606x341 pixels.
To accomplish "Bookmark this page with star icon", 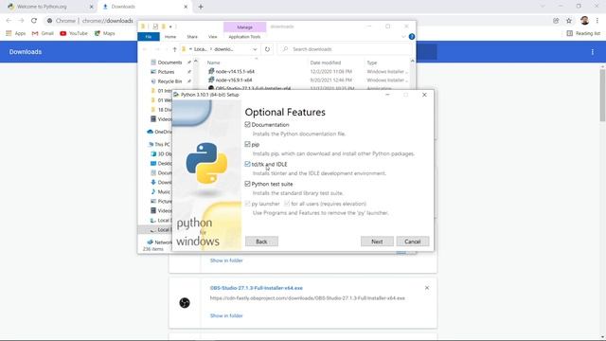I will pyautogui.click(x=569, y=21).
